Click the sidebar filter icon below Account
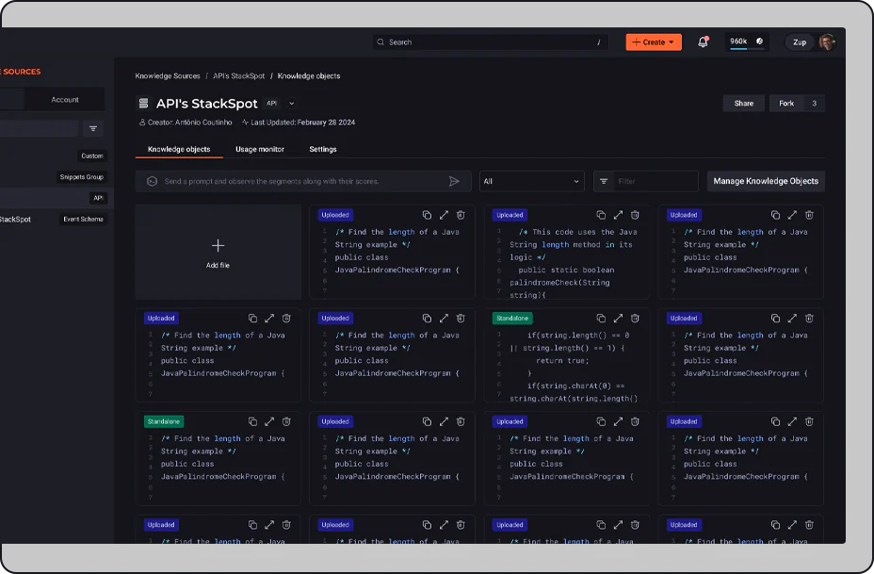874x574 pixels. point(93,129)
